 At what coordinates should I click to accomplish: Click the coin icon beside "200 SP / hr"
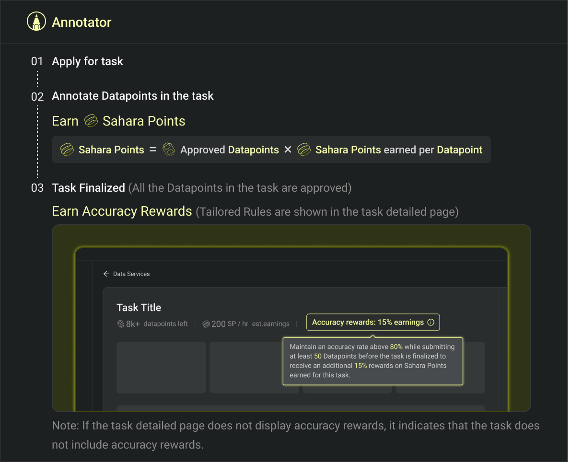click(x=206, y=324)
